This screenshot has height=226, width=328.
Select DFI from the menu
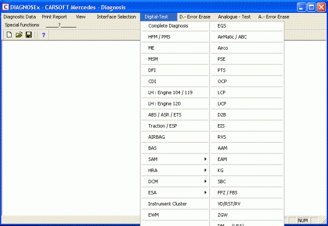tap(175, 70)
